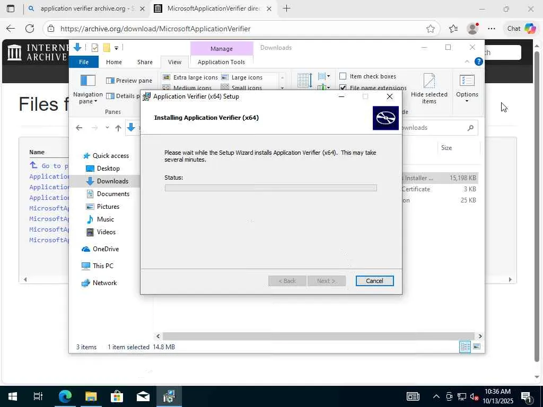543x407 pixels.
Task: Go back in the Edge browser
Action: pyautogui.click(x=11, y=29)
